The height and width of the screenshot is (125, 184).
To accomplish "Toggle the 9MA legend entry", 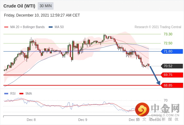I will [x=26, y=93].
